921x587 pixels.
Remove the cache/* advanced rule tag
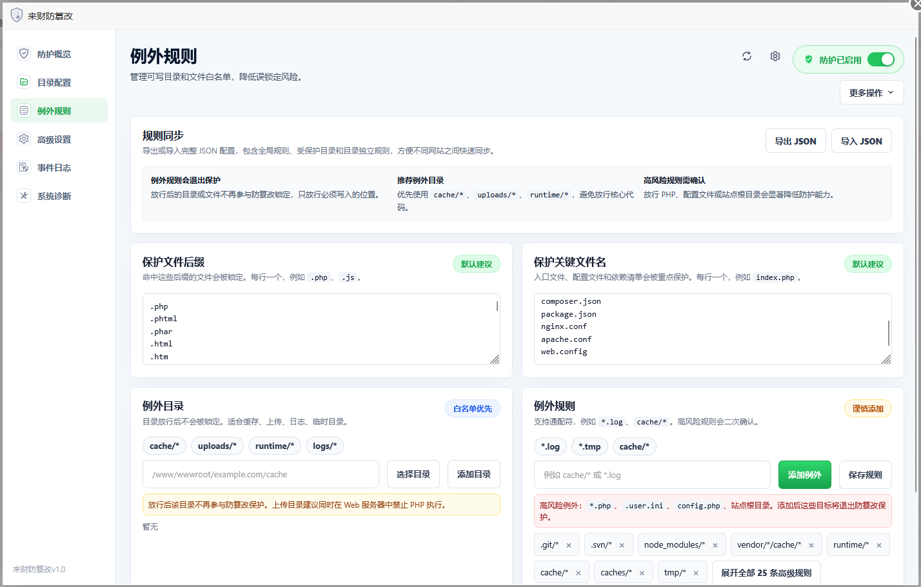coord(579,573)
